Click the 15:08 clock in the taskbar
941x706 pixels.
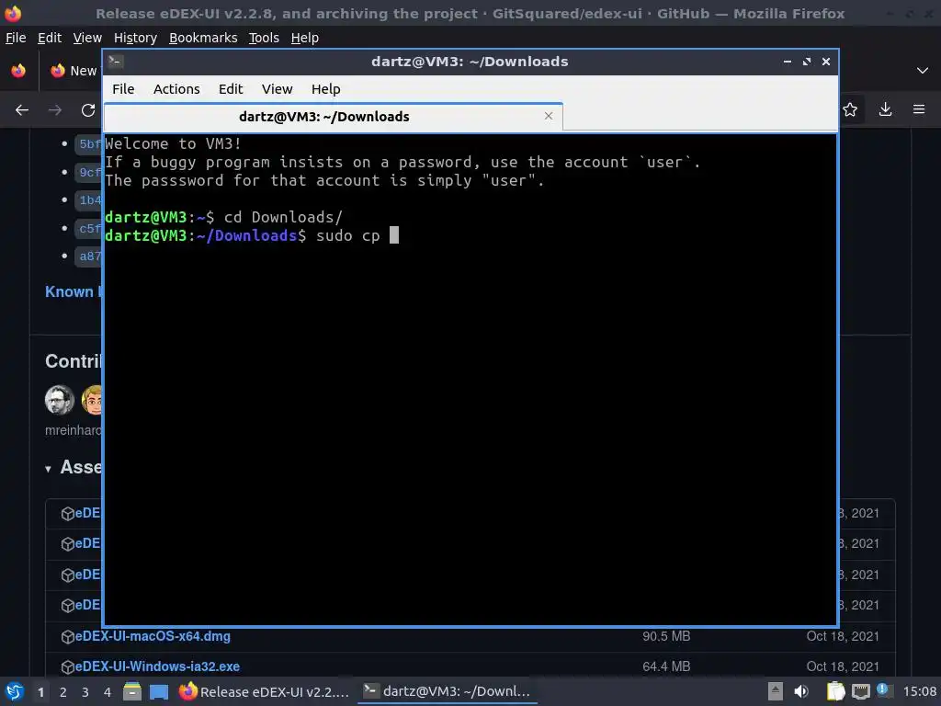pos(919,691)
